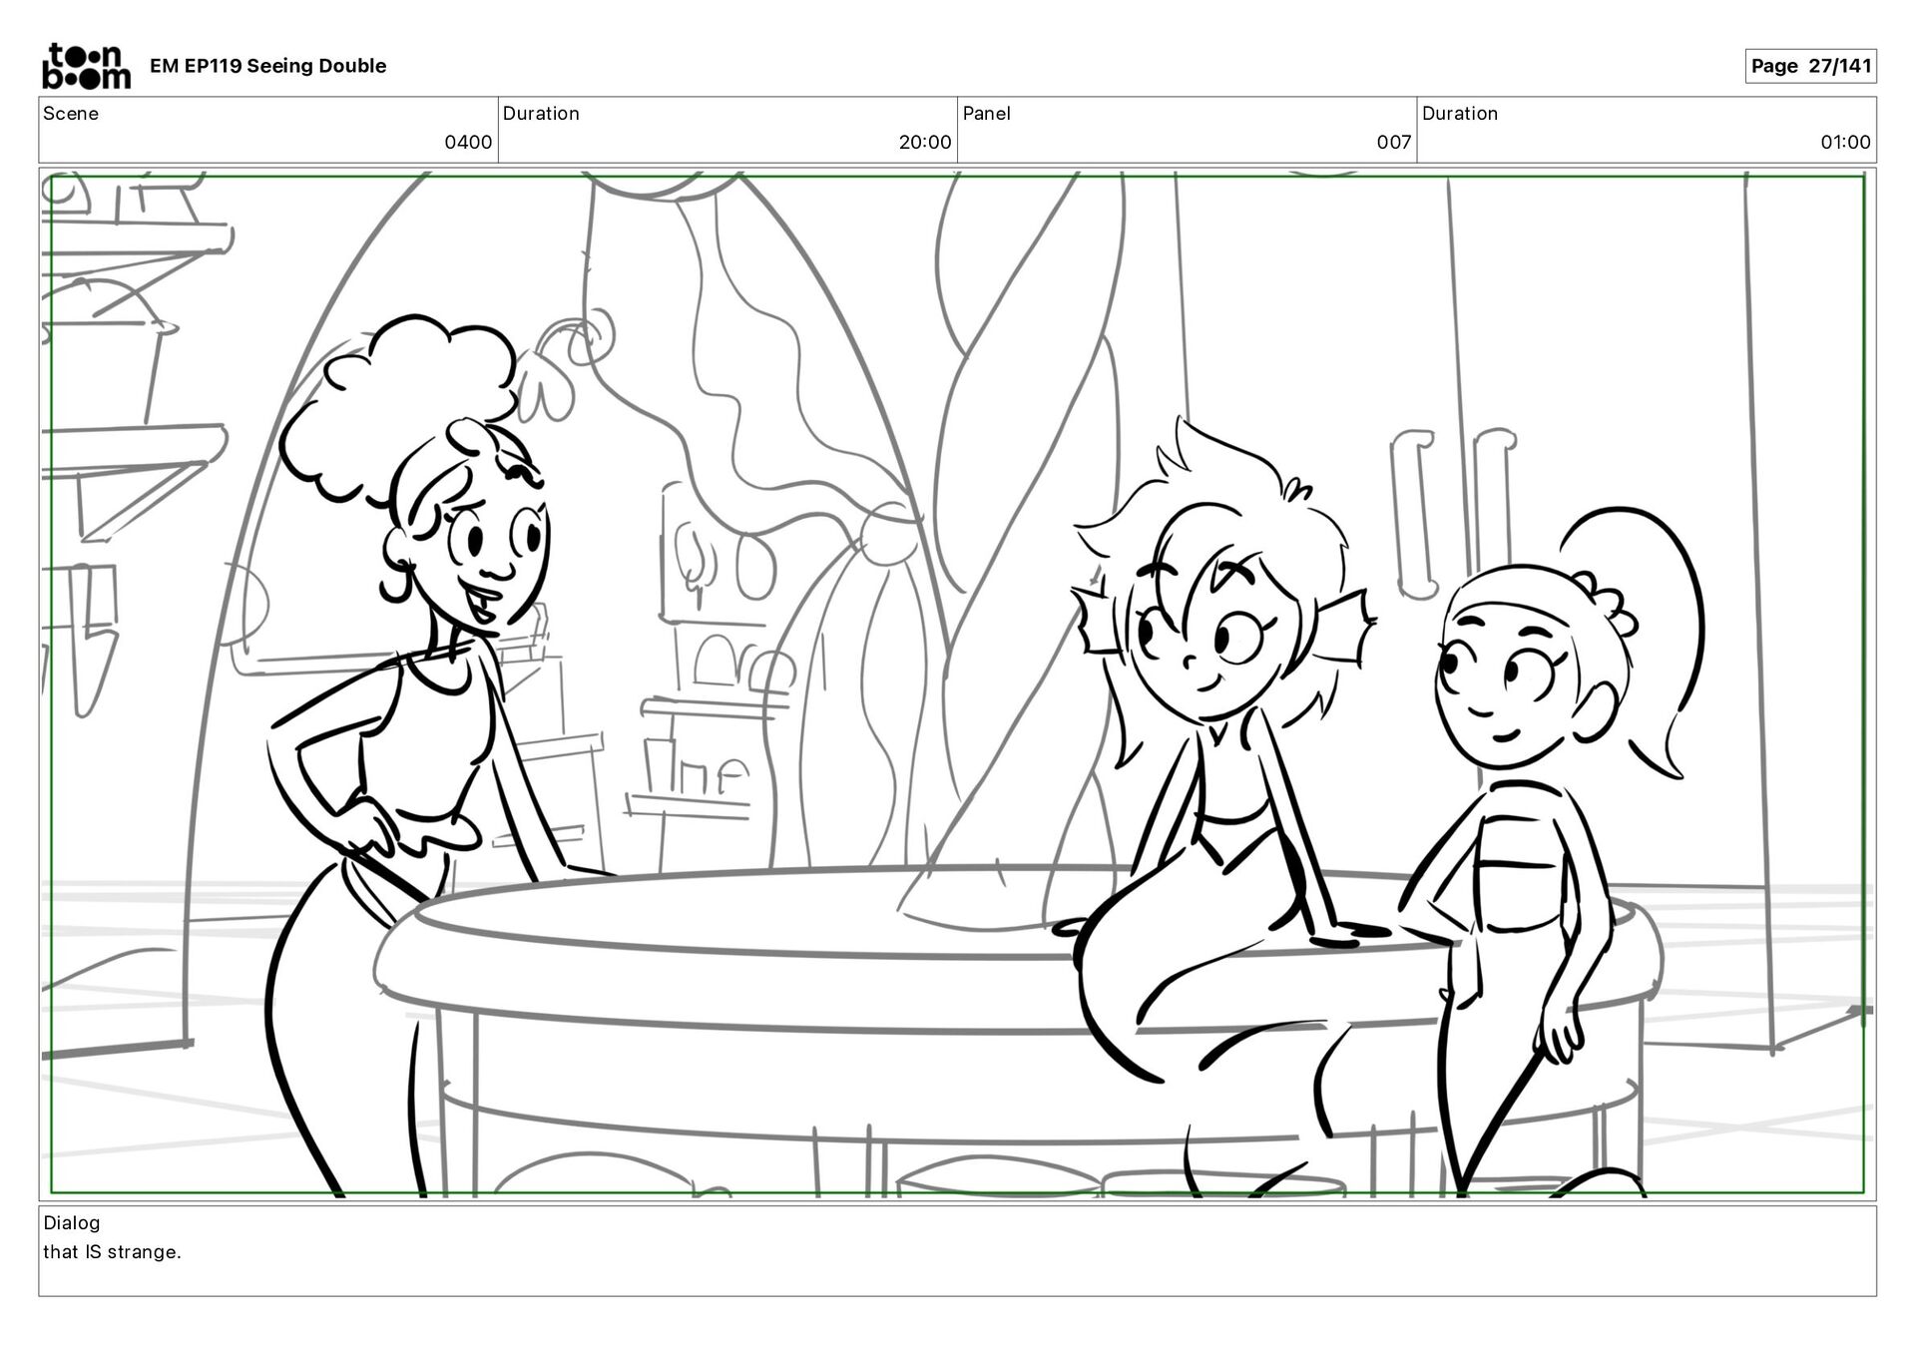This screenshot has height=1354, width=1916.
Task: Click the Page 27/141 indicator box
Action: pyautogui.click(x=1810, y=66)
